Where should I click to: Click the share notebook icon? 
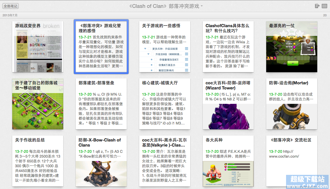317,6
